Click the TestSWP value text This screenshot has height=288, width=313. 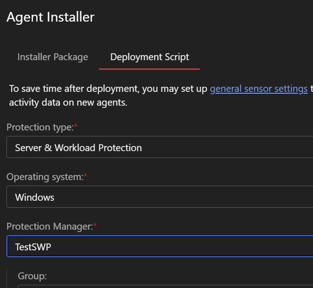[33, 247]
